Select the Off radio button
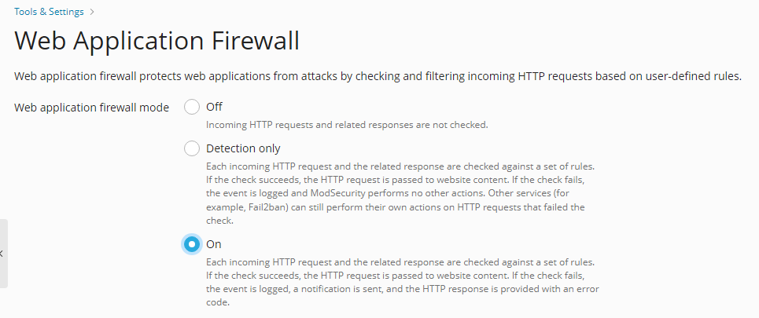Screen dimensions: 759x318 (x=191, y=107)
